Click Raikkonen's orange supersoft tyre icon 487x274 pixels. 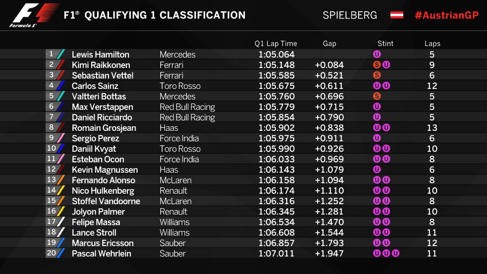click(x=377, y=65)
